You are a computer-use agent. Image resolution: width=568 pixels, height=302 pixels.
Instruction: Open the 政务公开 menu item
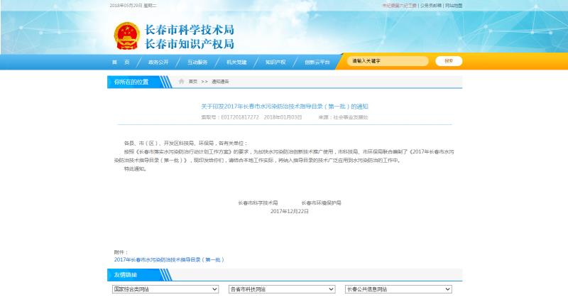pyautogui.click(x=158, y=62)
